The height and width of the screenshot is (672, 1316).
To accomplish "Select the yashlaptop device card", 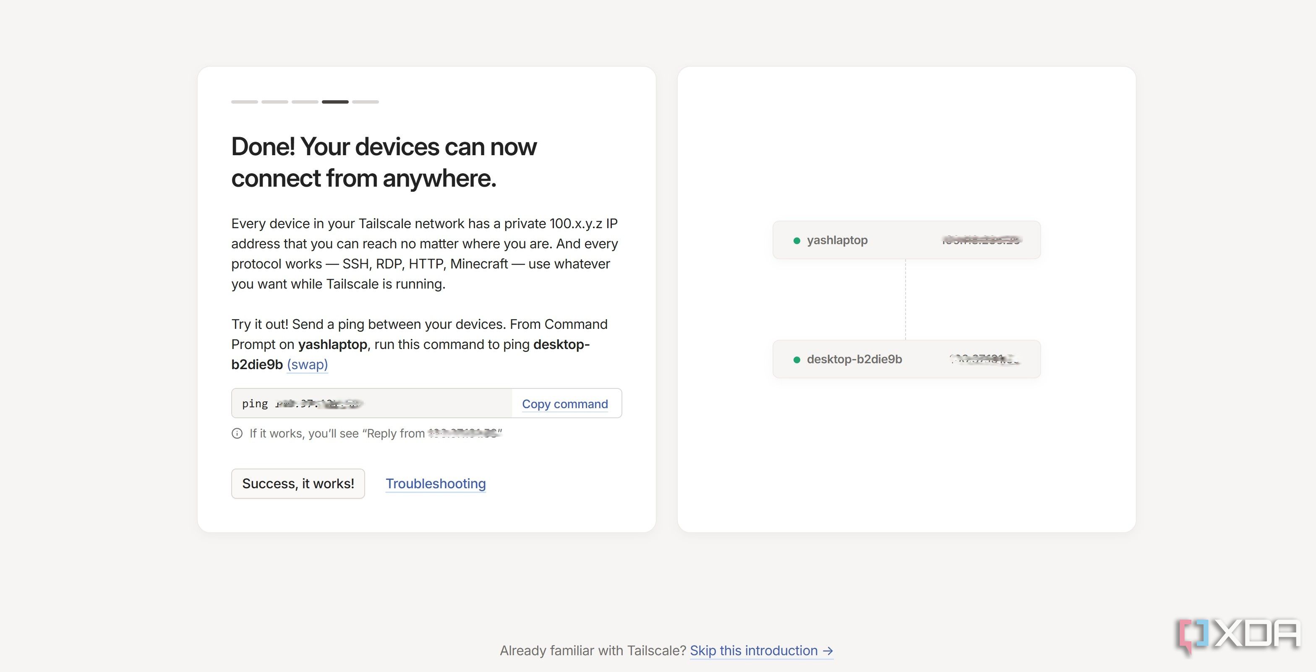I will coord(906,240).
